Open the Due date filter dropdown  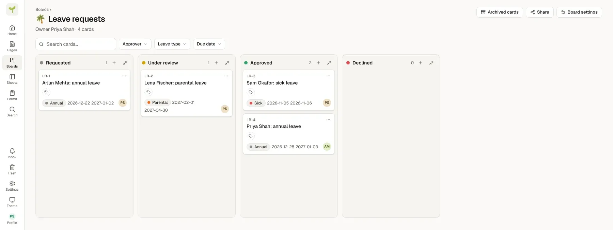pyautogui.click(x=209, y=44)
